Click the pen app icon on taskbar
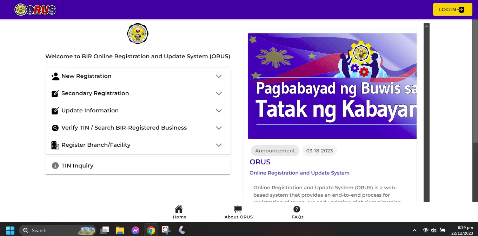Image resolution: width=478 pixels, height=236 pixels. (x=182, y=230)
